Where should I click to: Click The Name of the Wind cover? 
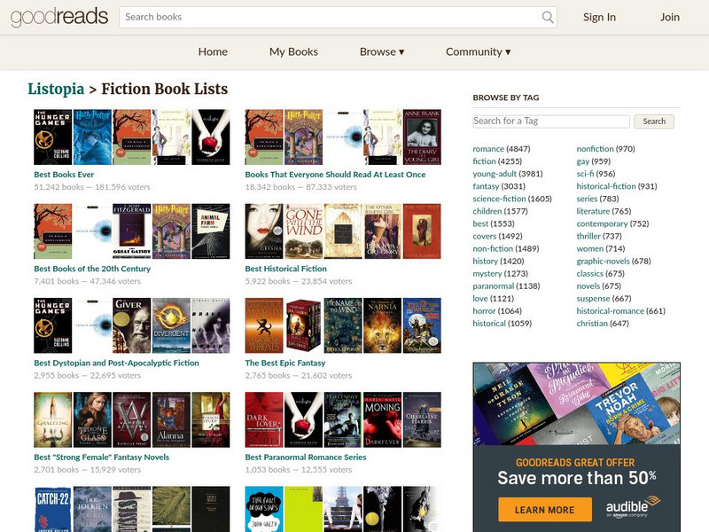pyautogui.click(x=343, y=325)
